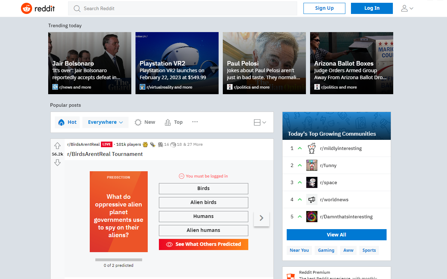Expand the user menu chevron in the header
447x279 pixels.
coord(411,8)
